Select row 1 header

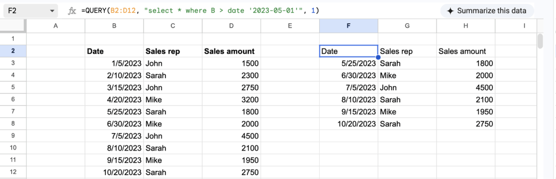13,39
